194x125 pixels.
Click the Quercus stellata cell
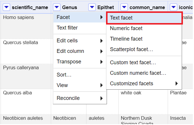26,51
